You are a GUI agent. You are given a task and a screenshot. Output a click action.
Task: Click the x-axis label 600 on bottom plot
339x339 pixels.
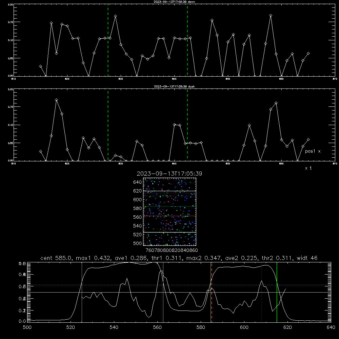point(244,327)
